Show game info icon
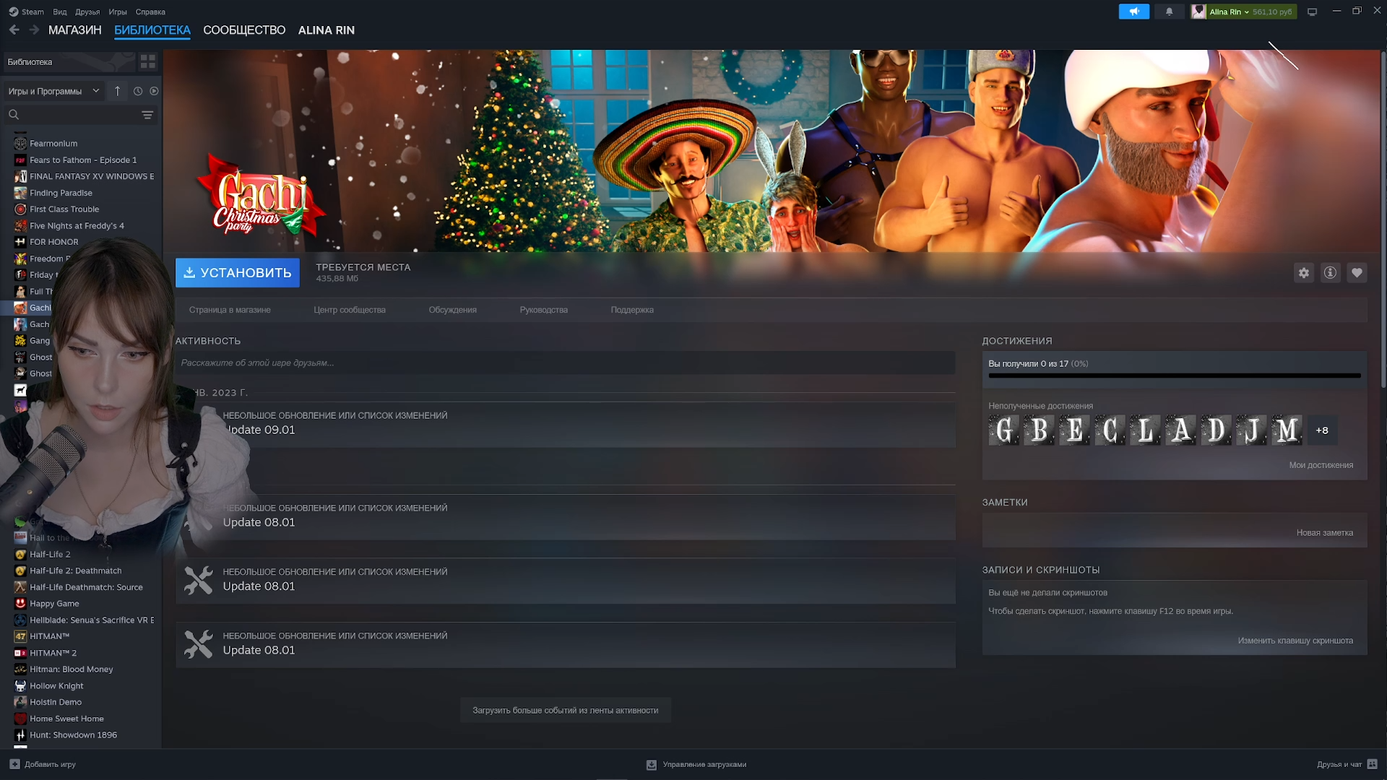Viewport: 1387px width, 780px height. (1330, 273)
